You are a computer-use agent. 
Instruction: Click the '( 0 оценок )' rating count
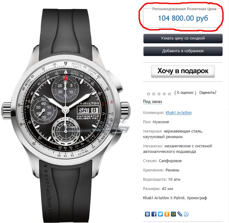tap(185, 93)
